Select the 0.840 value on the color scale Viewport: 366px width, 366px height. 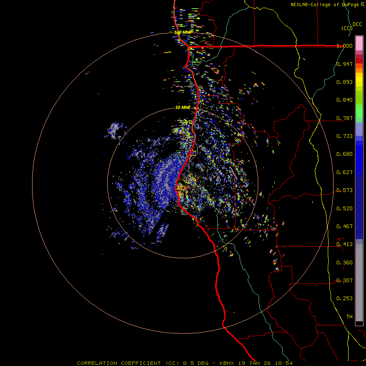[x=344, y=100]
